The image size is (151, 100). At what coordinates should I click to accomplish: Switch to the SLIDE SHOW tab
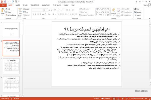[57, 5]
